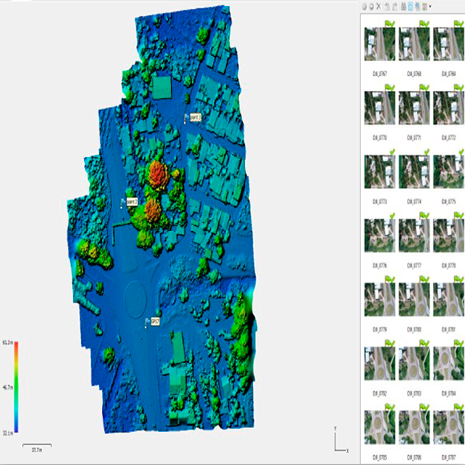Click the Enable Cameras icon in Photos toolbar
465x465 pixels.
click(x=363, y=6)
